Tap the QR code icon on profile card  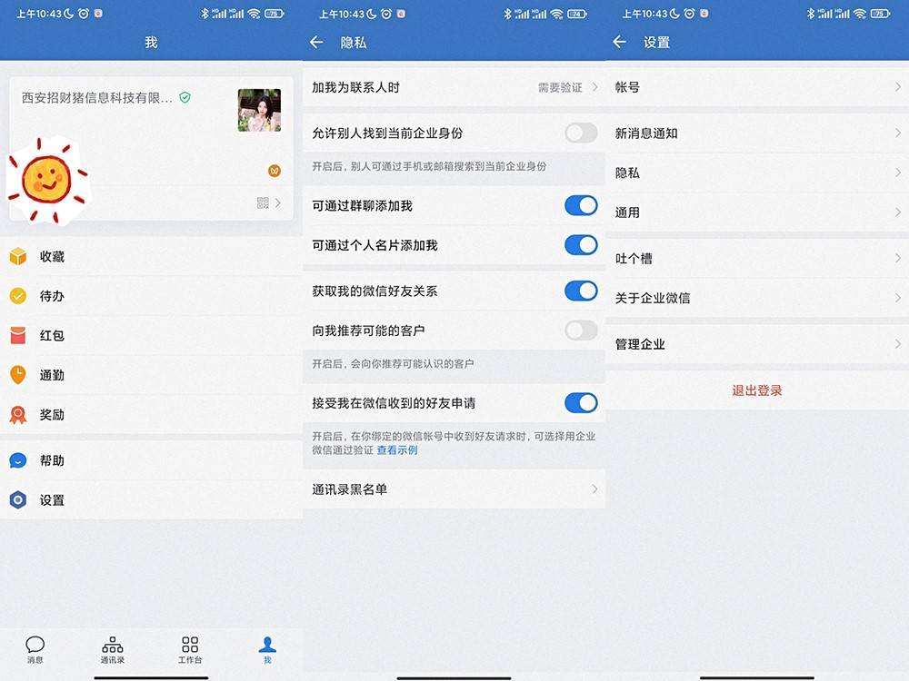263,203
